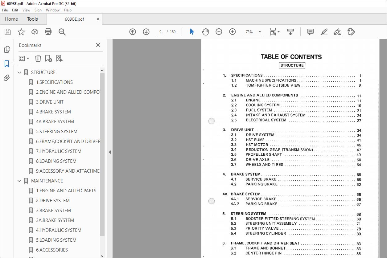Click the Save file icon
Viewport: 387px width, 258px height.
(x=8, y=32)
